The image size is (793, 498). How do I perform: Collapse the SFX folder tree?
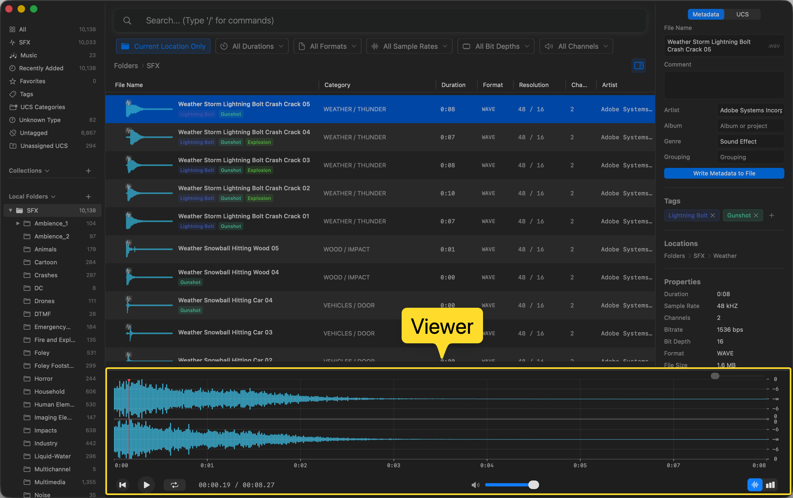(11, 210)
